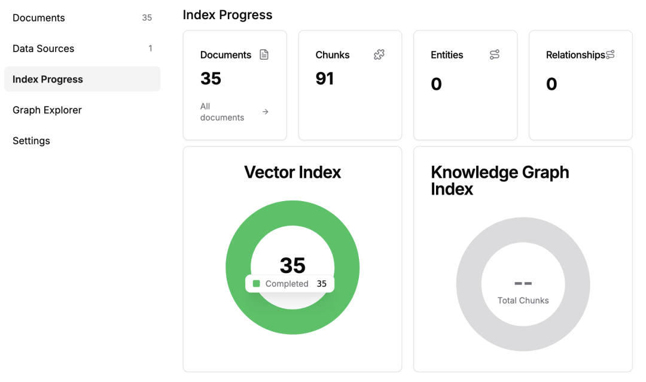Screen dimensions: 646x382
Task: Click the arrow next to All documents
Action: click(x=266, y=112)
